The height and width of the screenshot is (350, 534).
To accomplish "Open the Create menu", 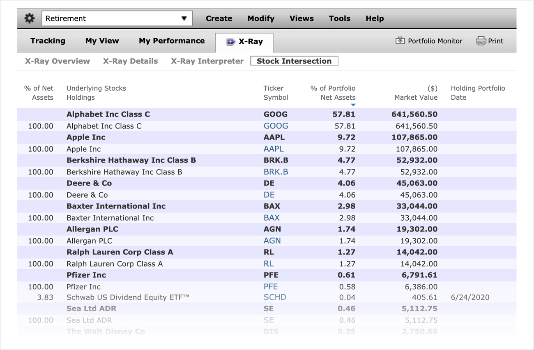I will pyautogui.click(x=219, y=18).
